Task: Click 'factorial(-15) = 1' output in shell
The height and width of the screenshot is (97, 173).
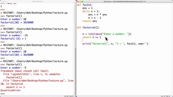Action: (13, 39)
